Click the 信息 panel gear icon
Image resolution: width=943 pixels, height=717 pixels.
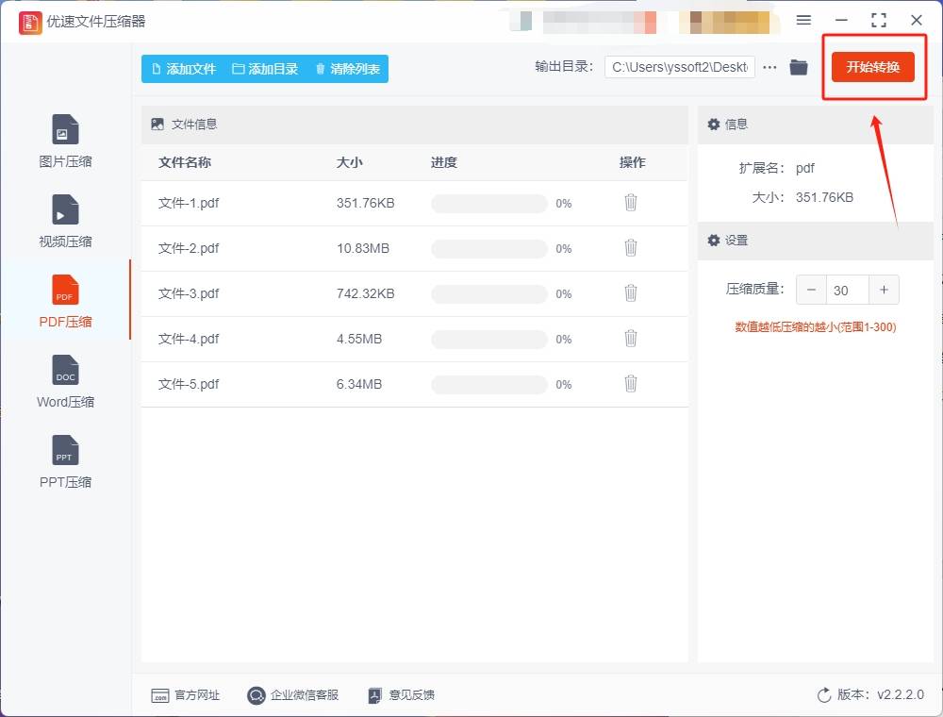click(713, 124)
